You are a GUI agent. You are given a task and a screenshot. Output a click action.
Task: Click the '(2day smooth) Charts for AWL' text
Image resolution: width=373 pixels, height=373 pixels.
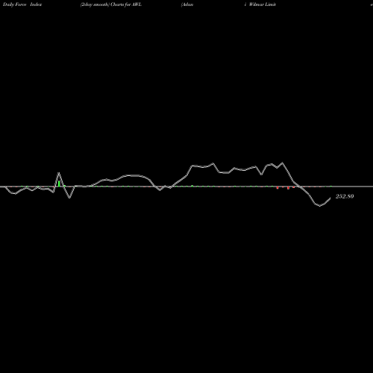[x=111, y=4]
